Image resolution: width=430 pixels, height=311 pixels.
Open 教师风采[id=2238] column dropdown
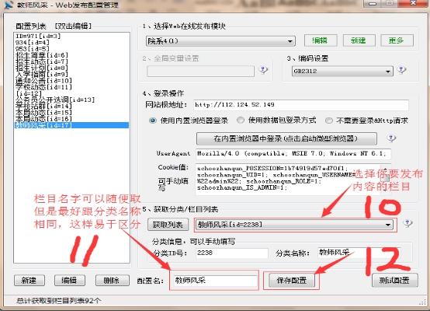(294, 225)
